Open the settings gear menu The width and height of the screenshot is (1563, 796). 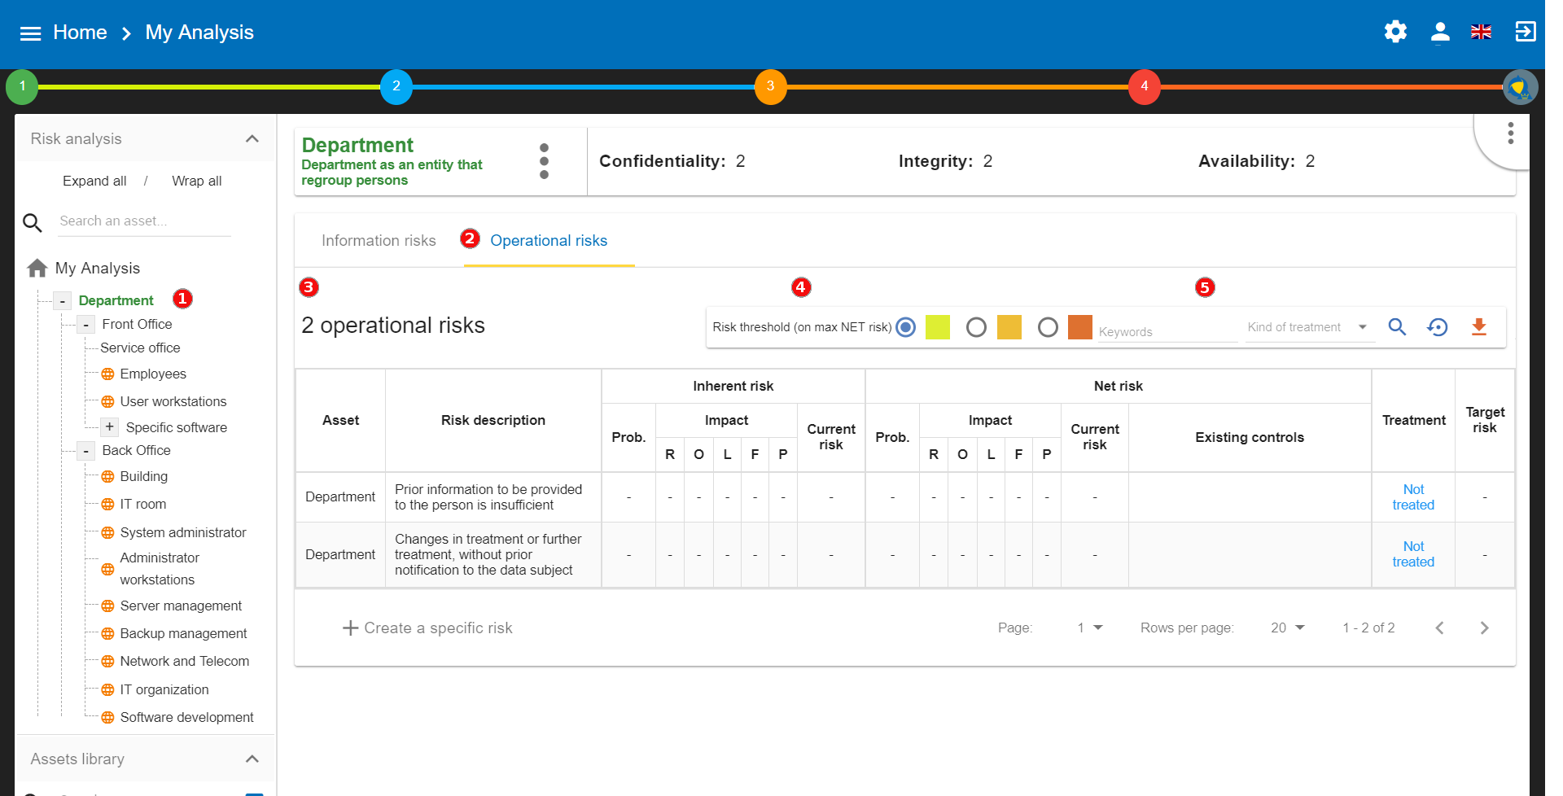point(1395,32)
